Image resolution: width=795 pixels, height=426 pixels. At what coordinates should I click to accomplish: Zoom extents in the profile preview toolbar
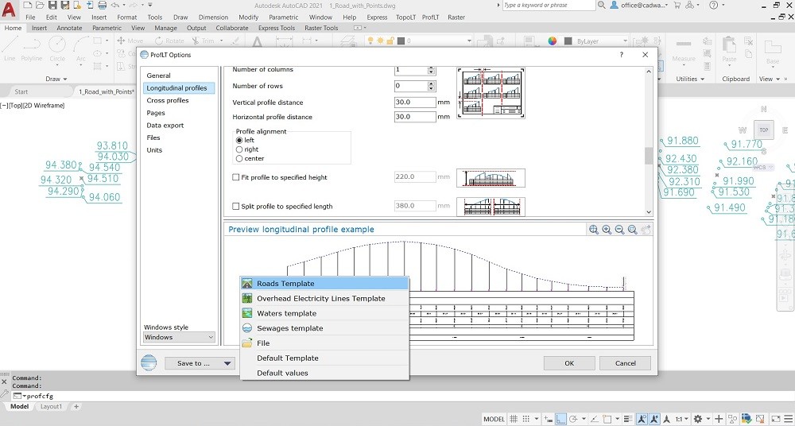[x=594, y=230]
